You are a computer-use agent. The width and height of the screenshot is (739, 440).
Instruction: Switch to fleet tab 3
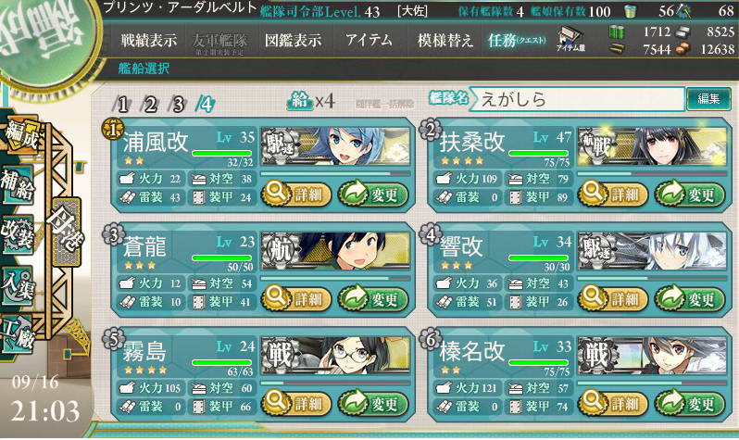(178, 104)
